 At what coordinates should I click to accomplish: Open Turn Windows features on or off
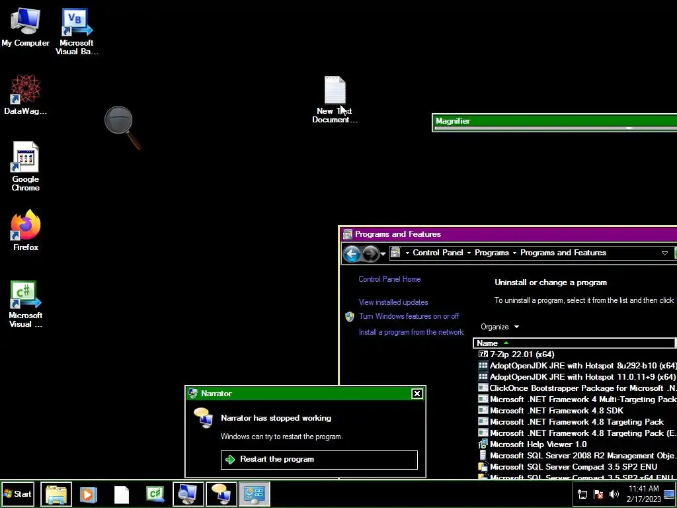pyautogui.click(x=409, y=316)
